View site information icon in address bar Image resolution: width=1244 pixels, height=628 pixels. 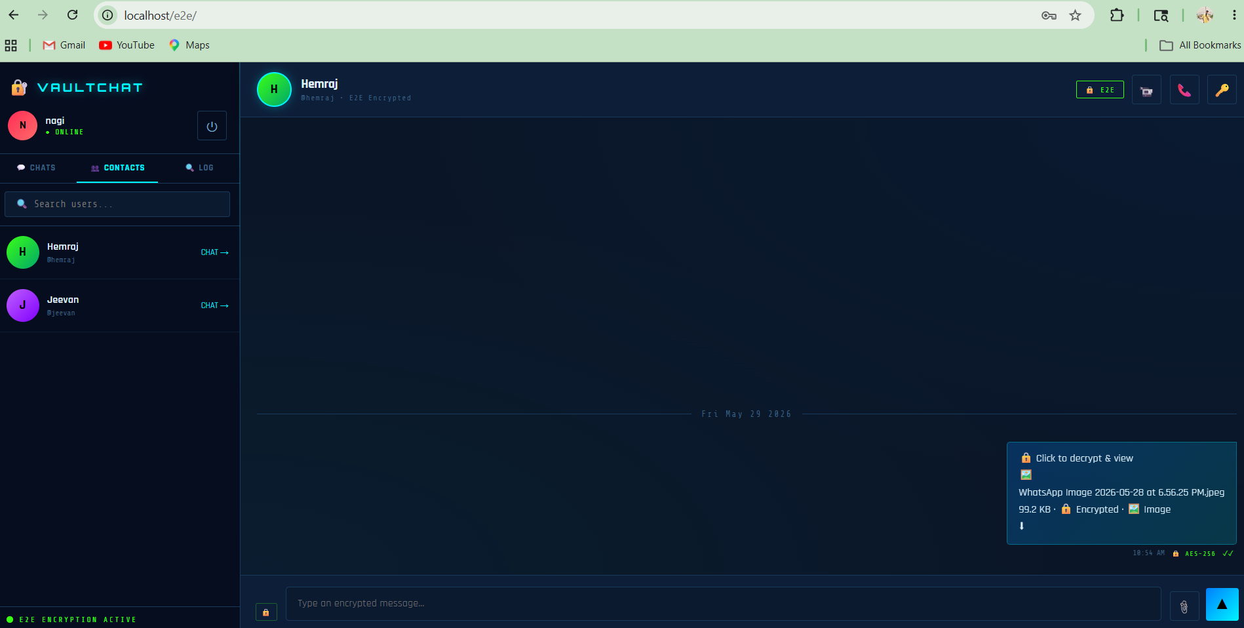point(107,15)
